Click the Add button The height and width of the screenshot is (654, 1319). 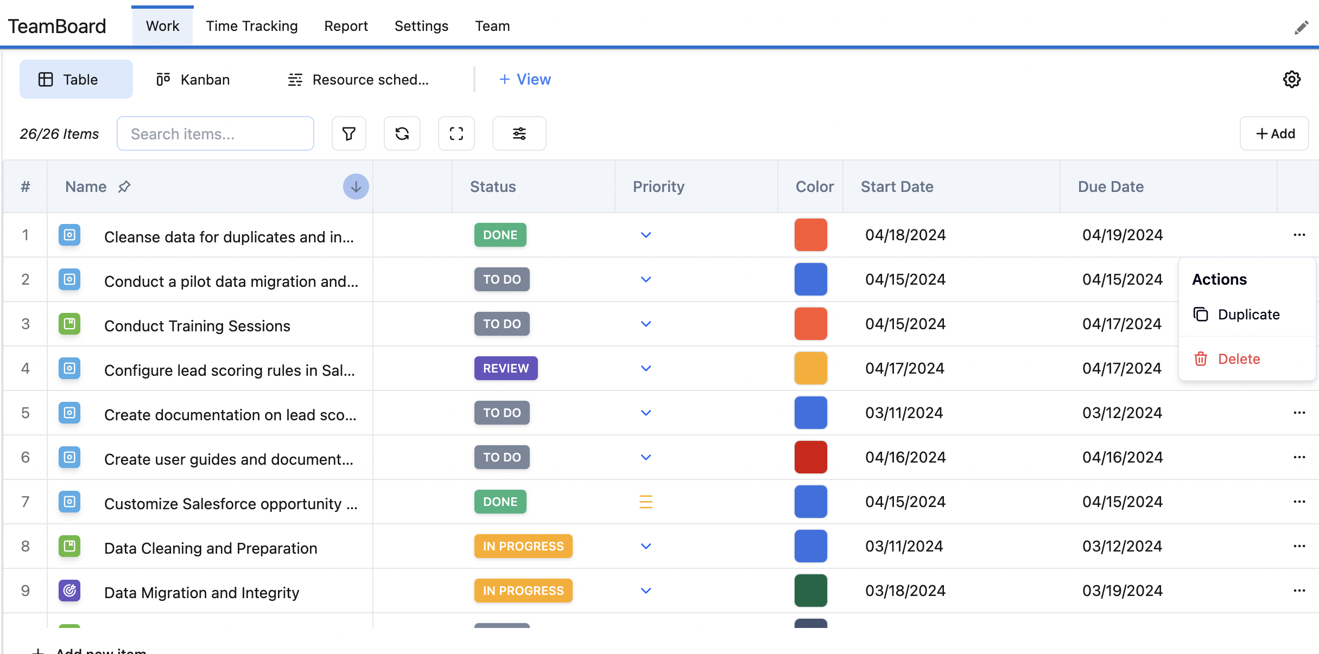coord(1274,133)
